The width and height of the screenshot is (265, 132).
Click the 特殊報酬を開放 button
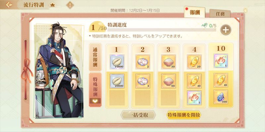pyautogui.click(x=184, y=115)
